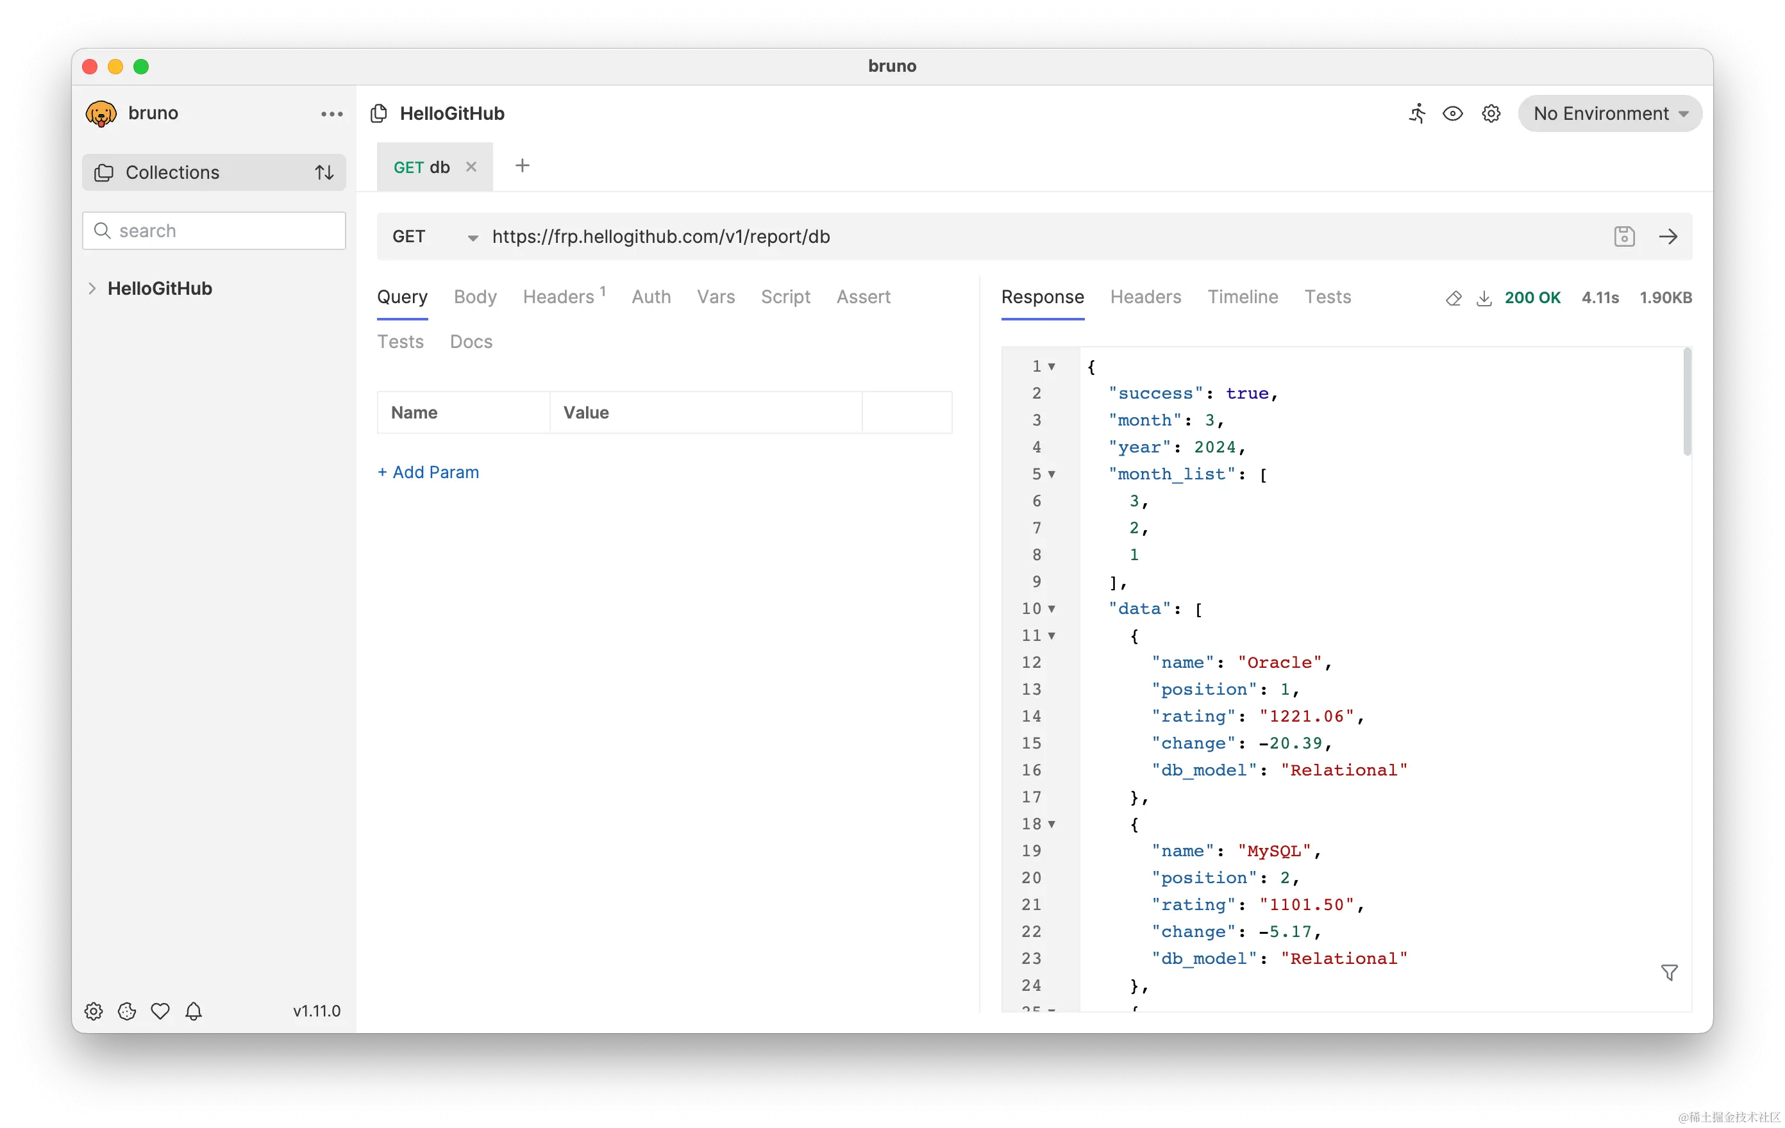Send the request with the arrow icon
The image size is (1785, 1128).
(1668, 236)
